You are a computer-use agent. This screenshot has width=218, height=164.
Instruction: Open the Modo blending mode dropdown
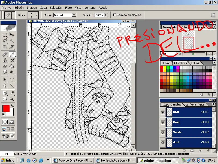tap(74, 15)
